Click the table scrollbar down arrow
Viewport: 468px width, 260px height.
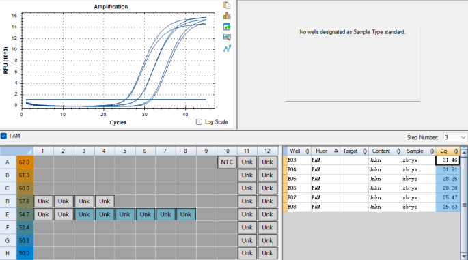click(x=464, y=256)
